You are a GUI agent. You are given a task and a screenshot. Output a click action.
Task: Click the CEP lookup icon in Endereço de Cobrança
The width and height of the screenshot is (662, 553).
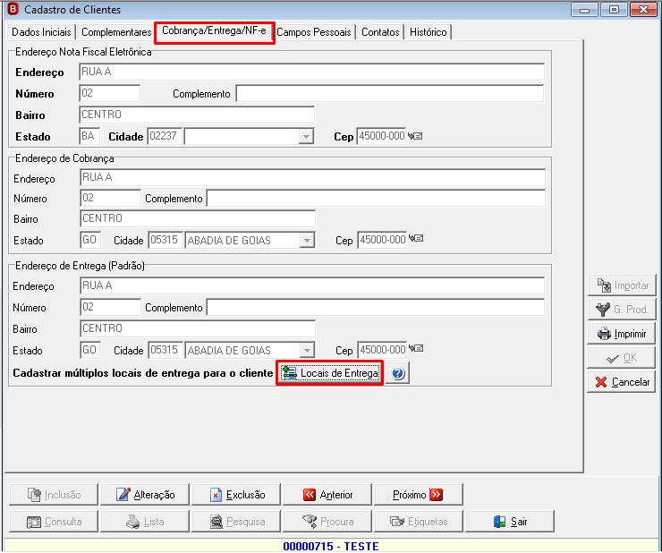[x=416, y=239]
